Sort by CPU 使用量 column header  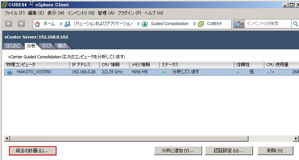click(x=281, y=65)
